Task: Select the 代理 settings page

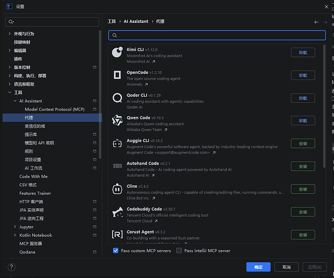Action: pos(52,118)
